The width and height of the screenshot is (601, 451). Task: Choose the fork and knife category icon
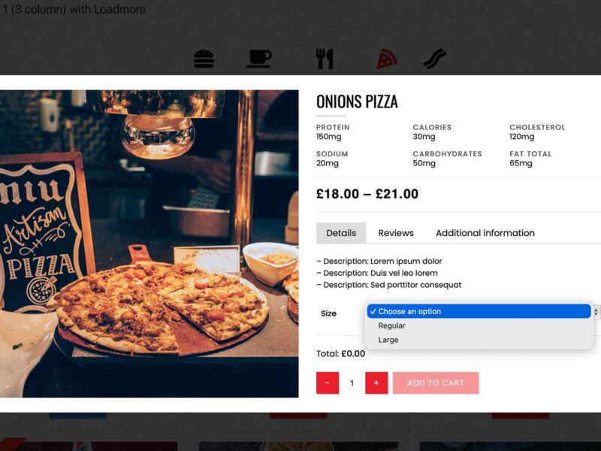click(325, 59)
